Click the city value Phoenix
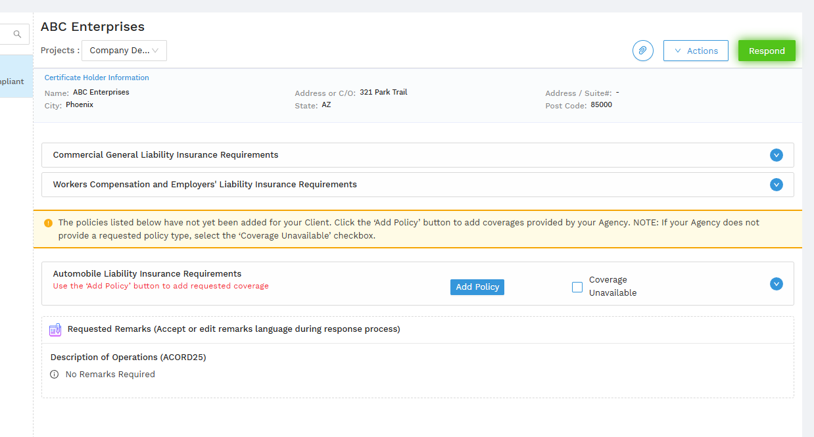The height and width of the screenshot is (437, 814). pos(80,104)
